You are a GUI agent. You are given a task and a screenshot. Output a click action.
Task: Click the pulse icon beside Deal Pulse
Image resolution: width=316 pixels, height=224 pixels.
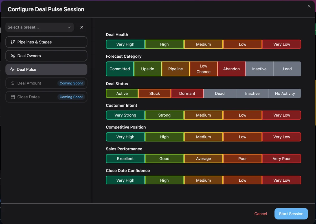[12, 69]
